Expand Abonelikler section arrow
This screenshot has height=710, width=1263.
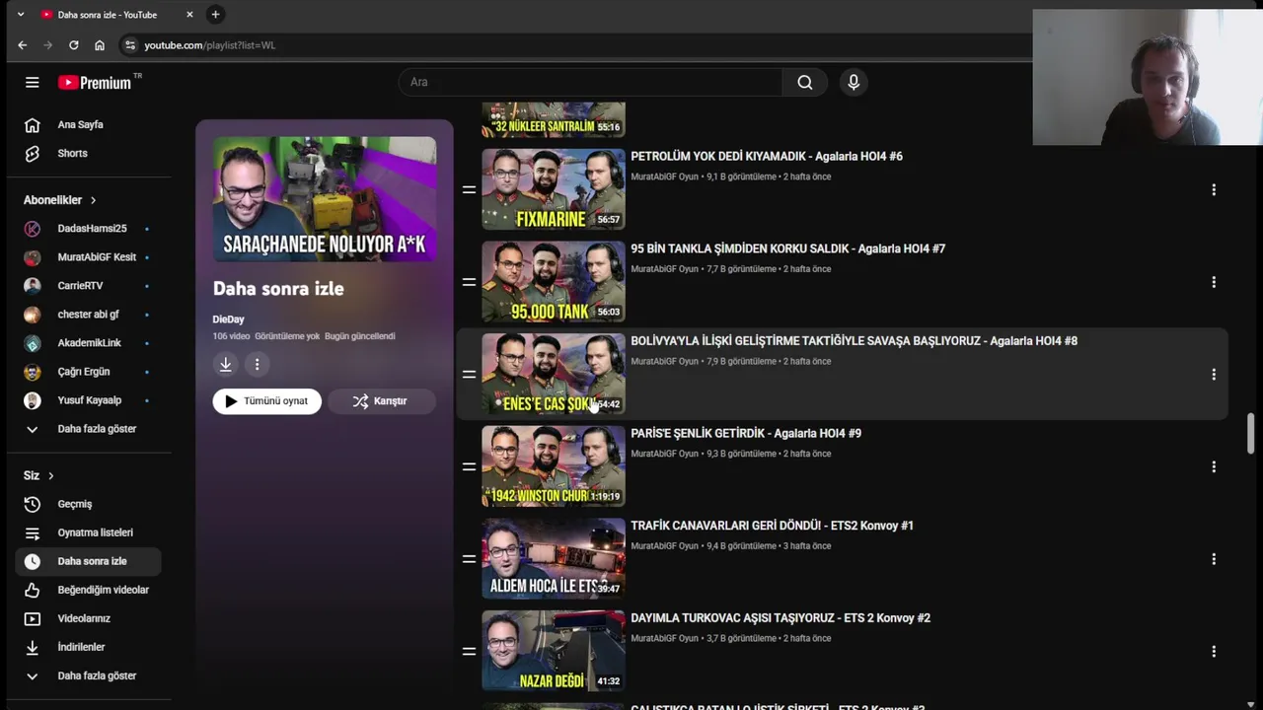(x=94, y=200)
